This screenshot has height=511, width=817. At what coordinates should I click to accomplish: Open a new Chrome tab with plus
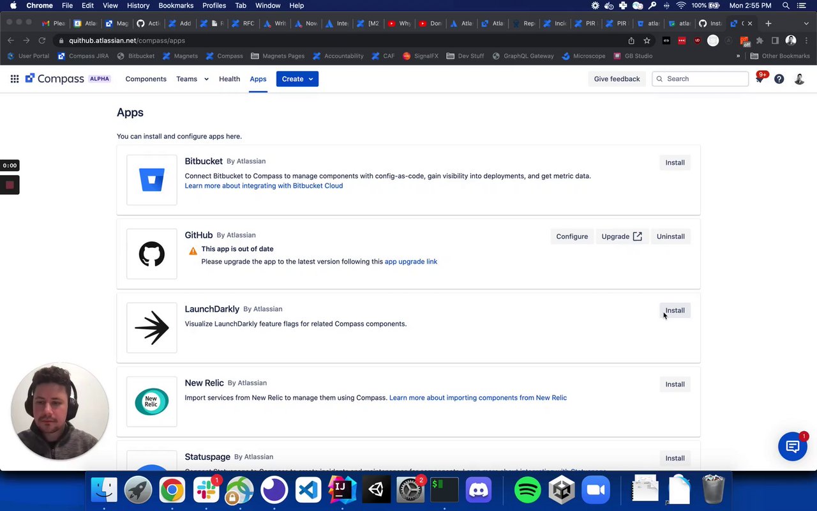(768, 24)
